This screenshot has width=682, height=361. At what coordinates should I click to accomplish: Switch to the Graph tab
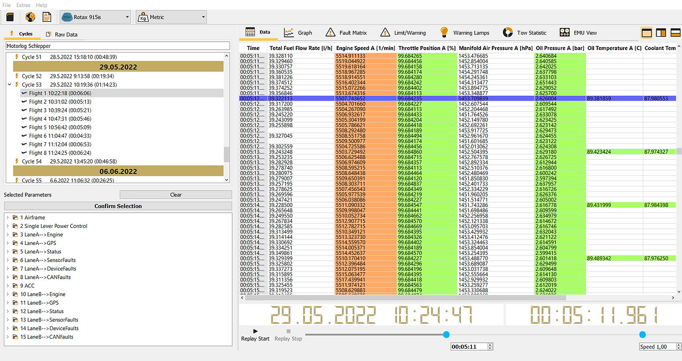(298, 32)
